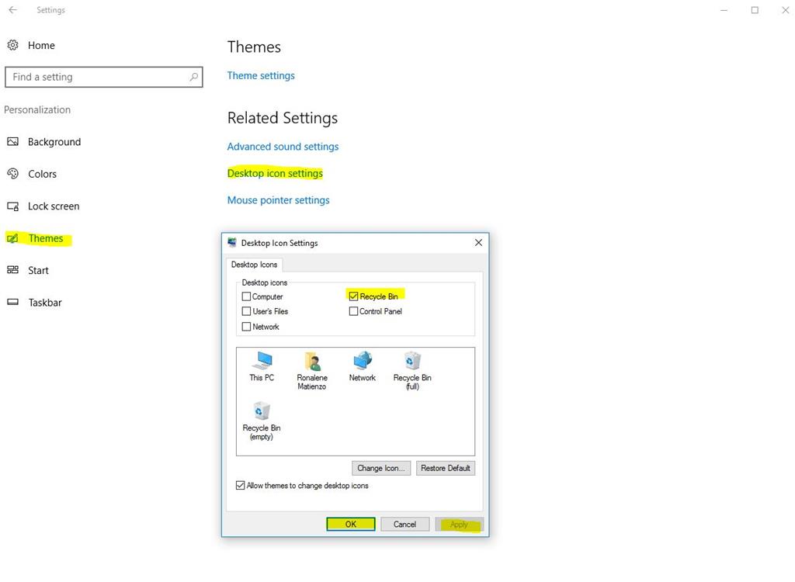
Task: Open Taskbar settings page
Action: click(45, 302)
